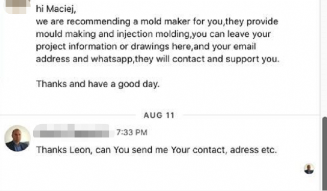Click the small read-receipt avatar

click(x=309, y=169)
